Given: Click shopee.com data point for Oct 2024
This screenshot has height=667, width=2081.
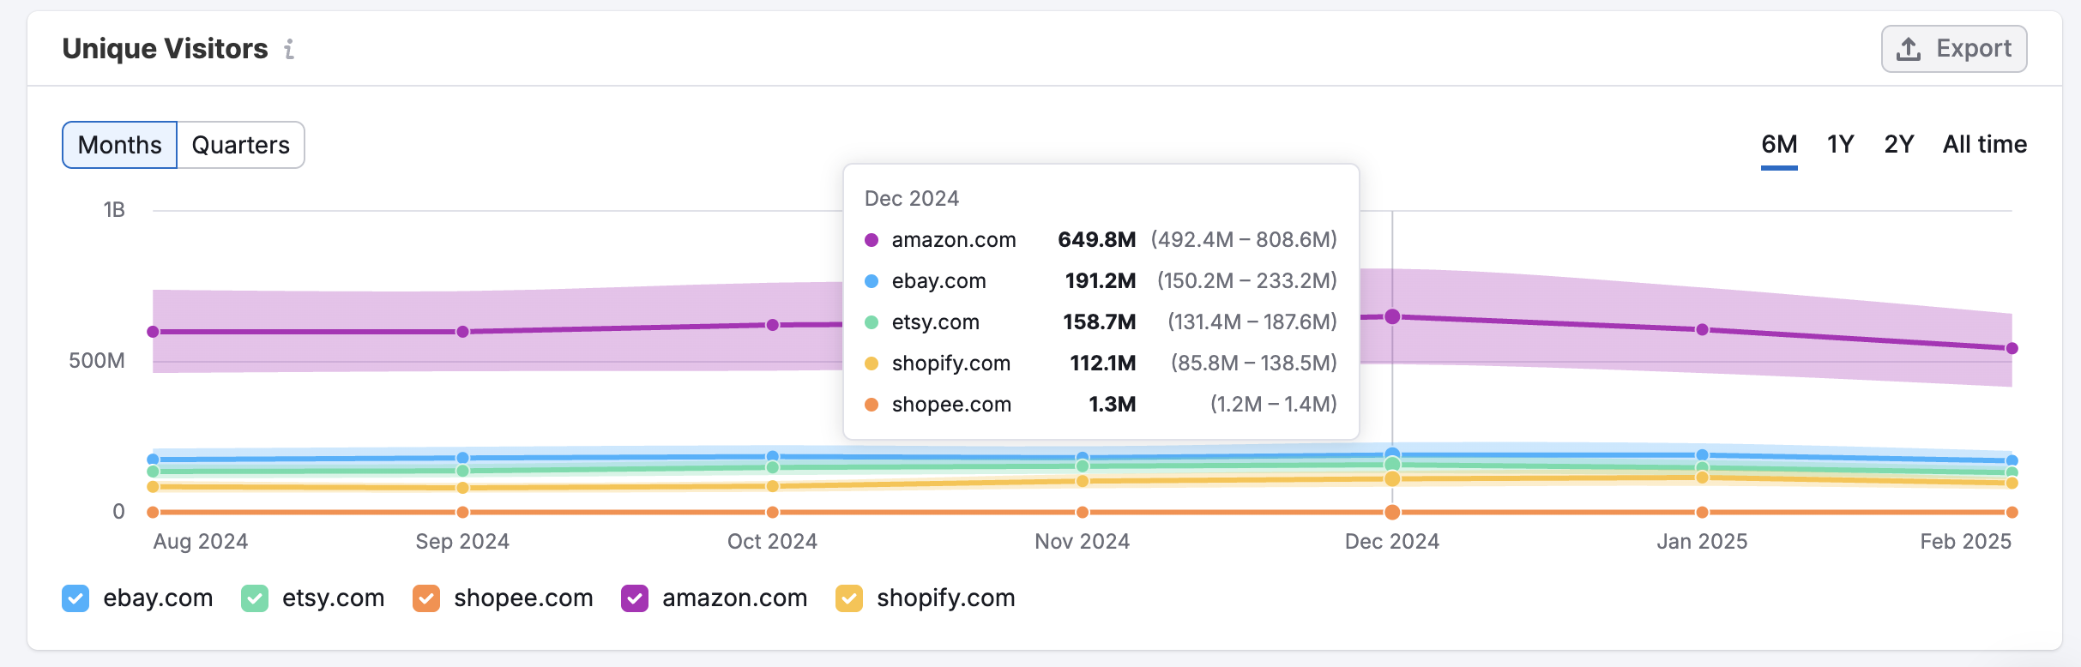Looking at the screenshot, I should (x=773, y=513).
